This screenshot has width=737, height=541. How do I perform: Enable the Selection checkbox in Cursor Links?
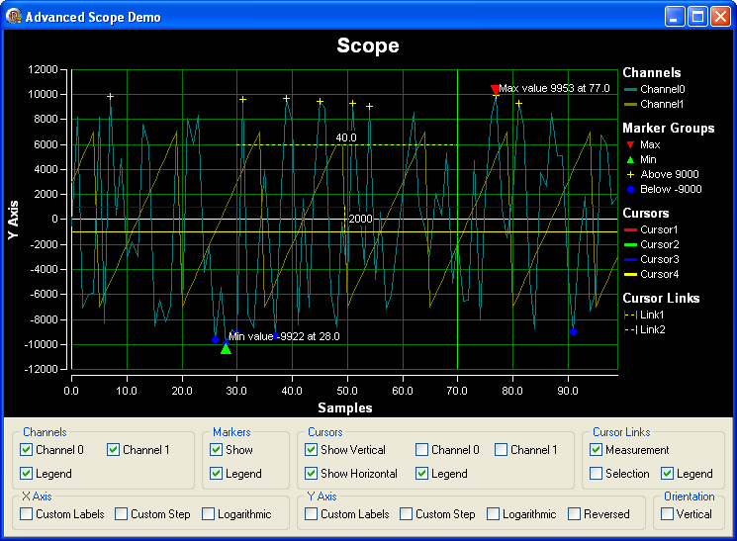click(x=597, y=474)
